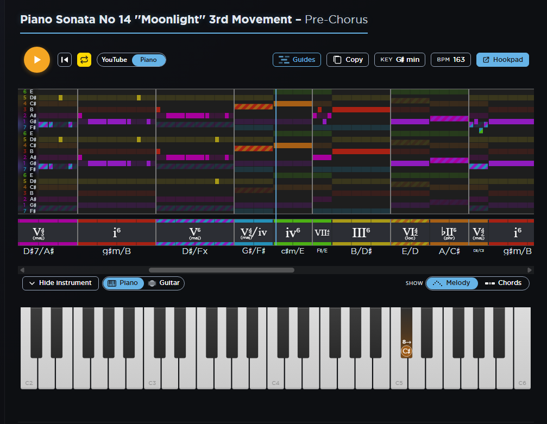Select the V4/2 (maj) chord block

478,232
